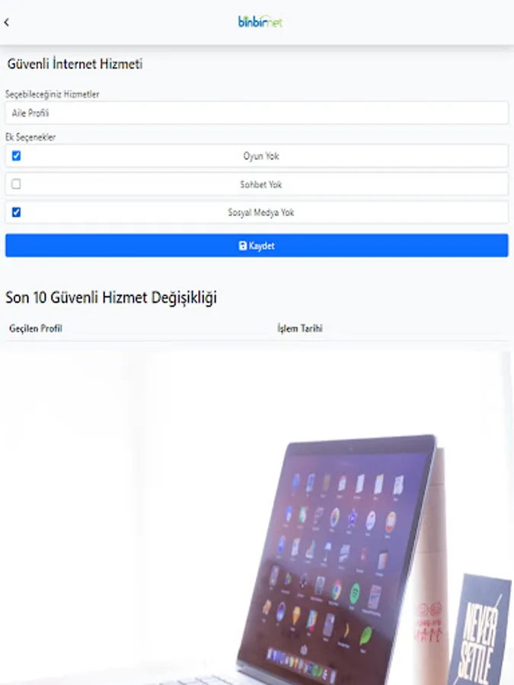This screenshot has height=685, width=514.
Task: Select the Sohbet Yok option label
Action: (261, 184)
